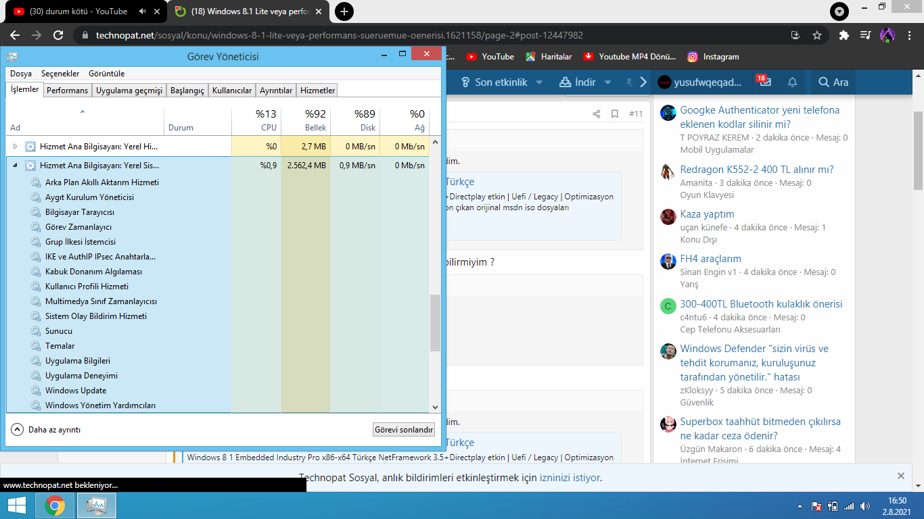924x519 pixels.
Task: Switch to the Ayrıntılar tab
Action: 276,91
